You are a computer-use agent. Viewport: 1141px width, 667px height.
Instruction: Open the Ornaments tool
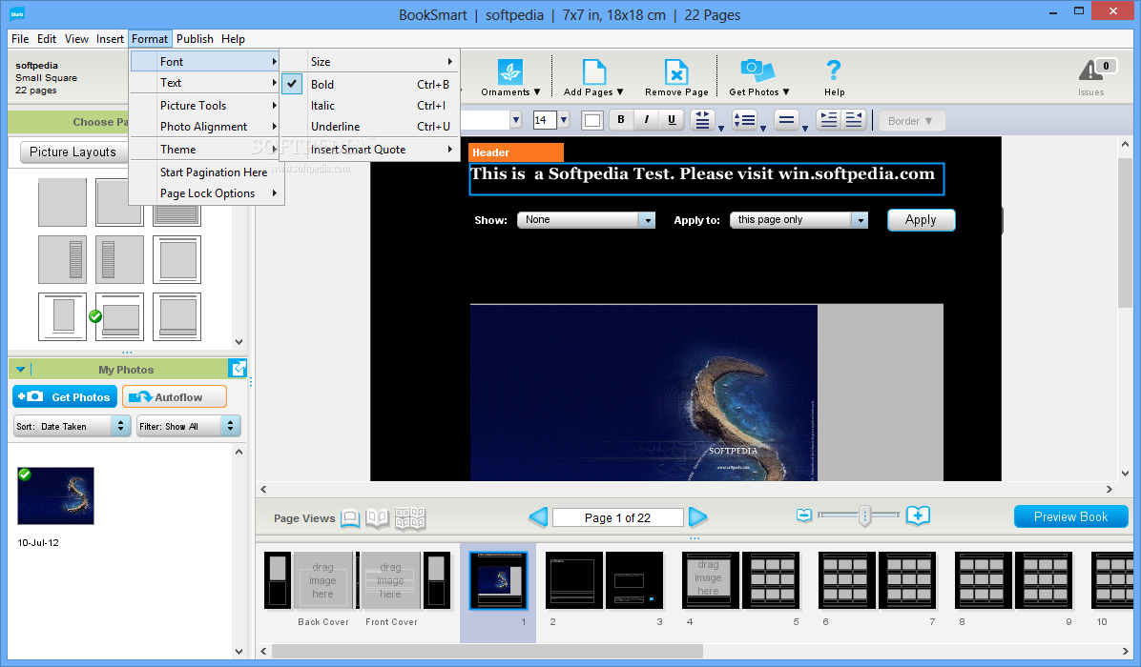click(x=510, y=78)
